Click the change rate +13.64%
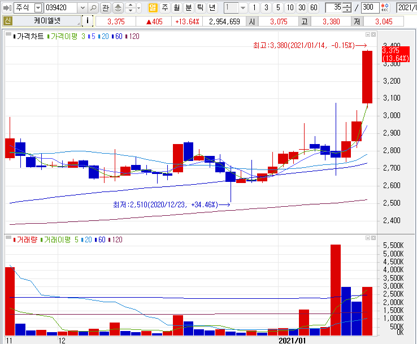Image resolution: width=417 pixels, height=344 pixels. [x=187, y=21]
